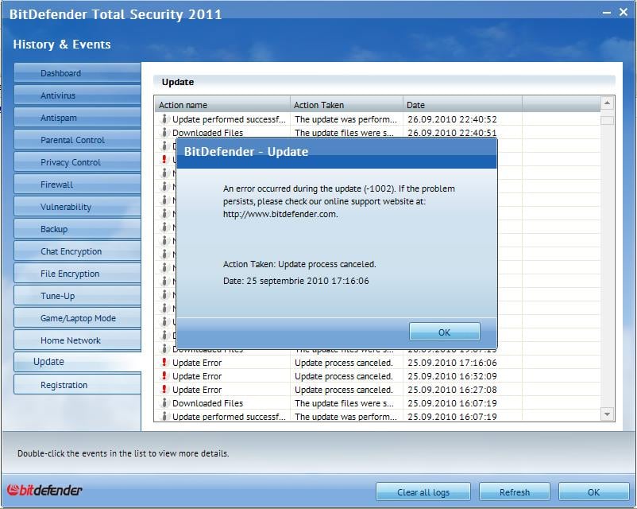Go to the Firewall section

[77, 185]
